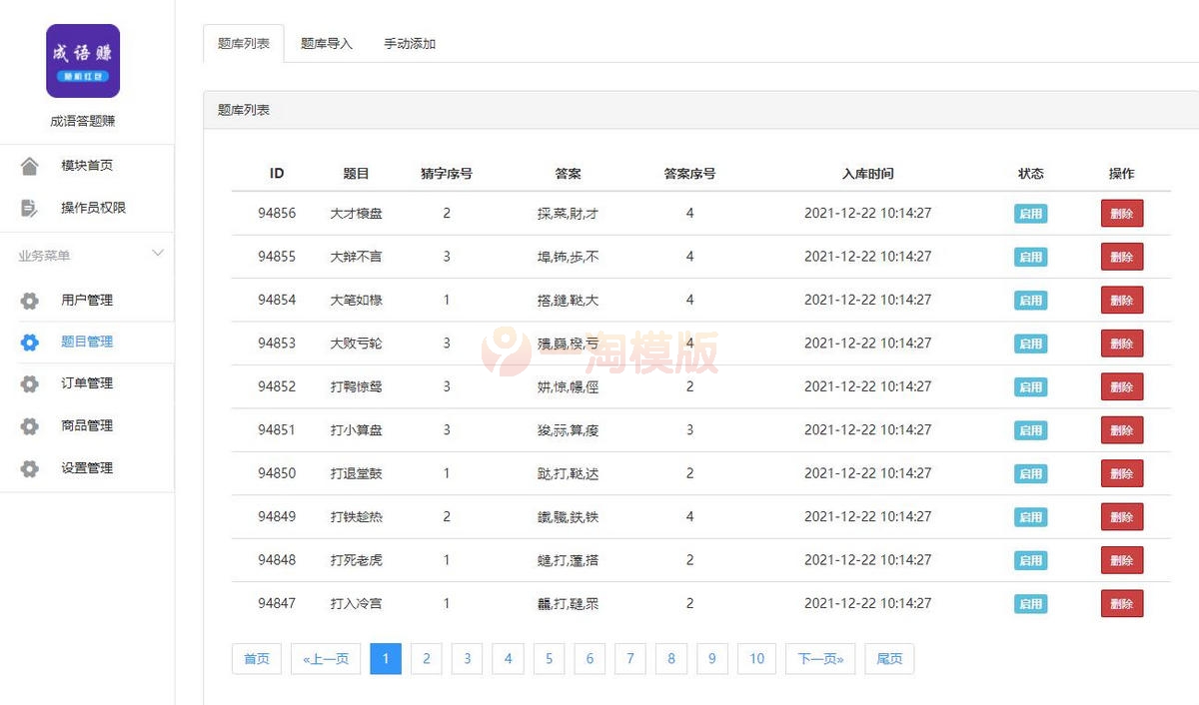The width and height of the screenshot is (1199, 705).
Task: Click the 用户管理 gear icon
Action: tap(31, 300)
